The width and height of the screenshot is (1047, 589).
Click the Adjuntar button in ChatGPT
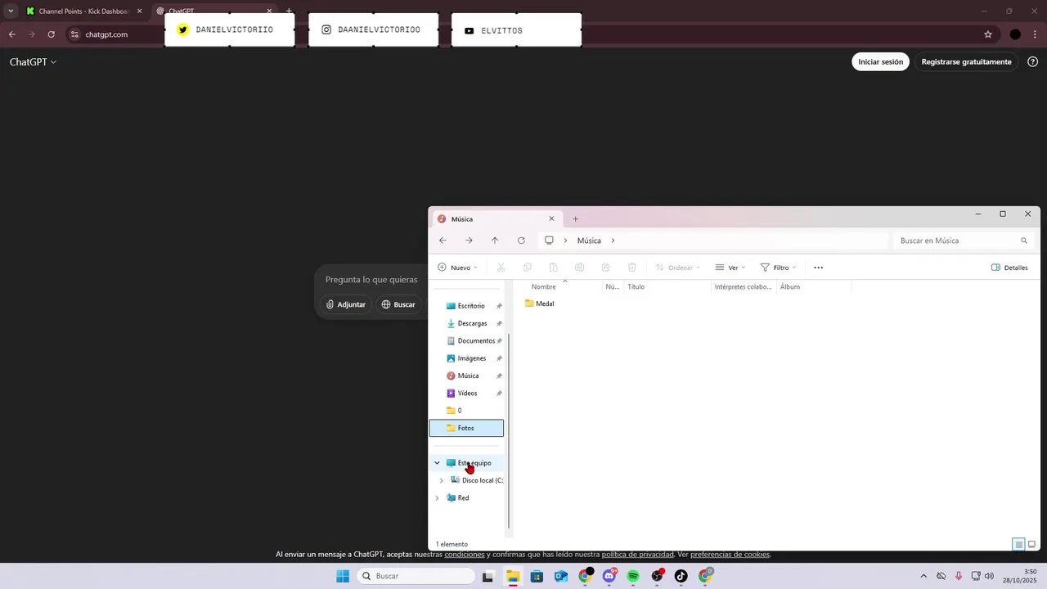pyautogui.click(x=346, y=304)
